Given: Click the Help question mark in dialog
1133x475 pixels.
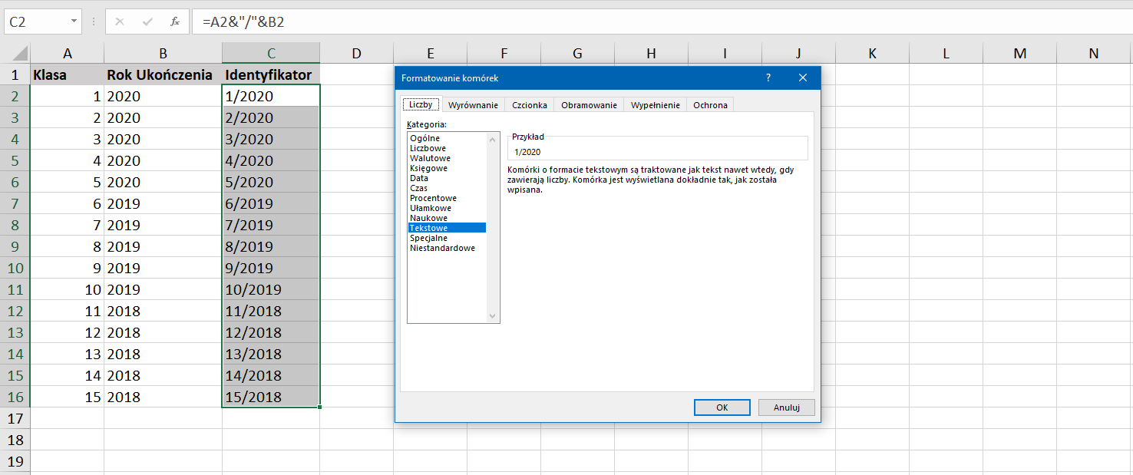Looking at the screenshot, I should click(x=768, y=78).
